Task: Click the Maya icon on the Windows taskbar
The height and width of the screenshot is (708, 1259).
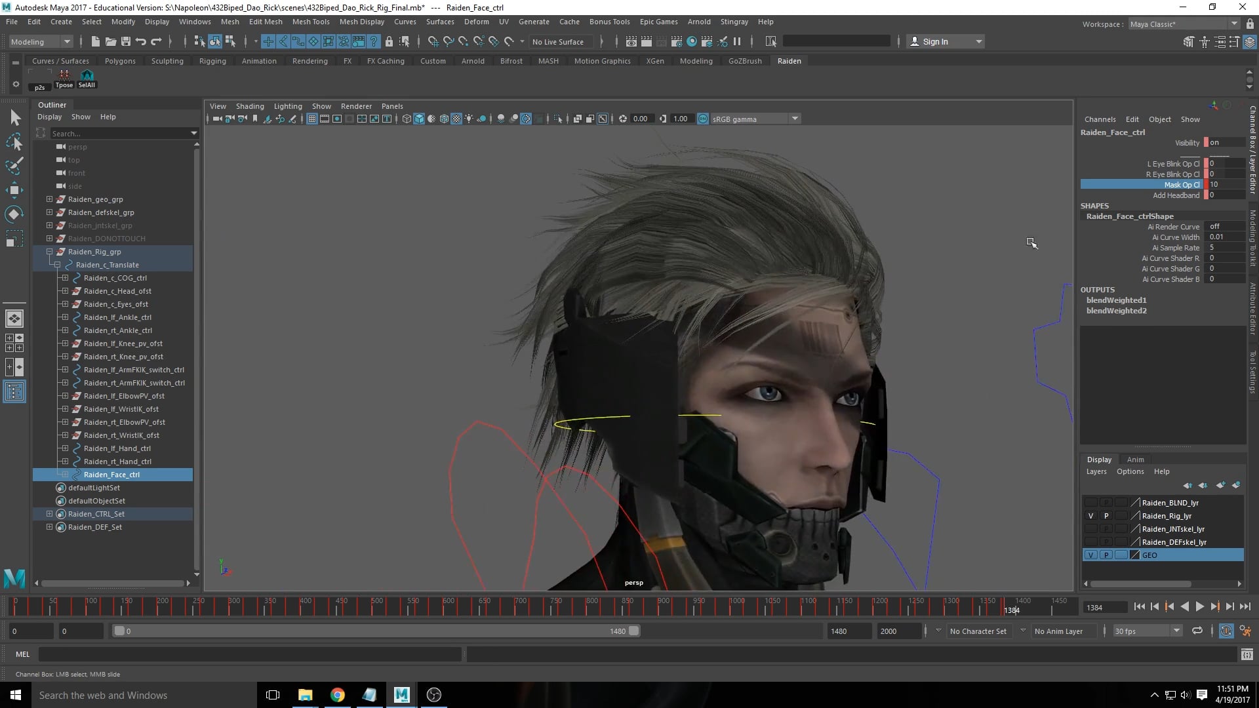Action: point(401,695)
